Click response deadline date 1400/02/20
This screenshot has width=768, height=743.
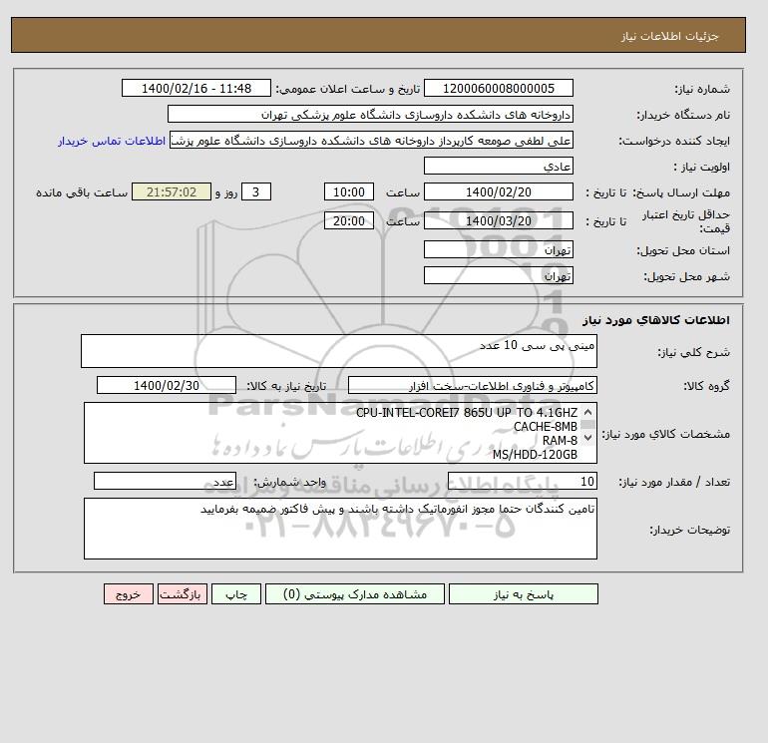point(498,192)
